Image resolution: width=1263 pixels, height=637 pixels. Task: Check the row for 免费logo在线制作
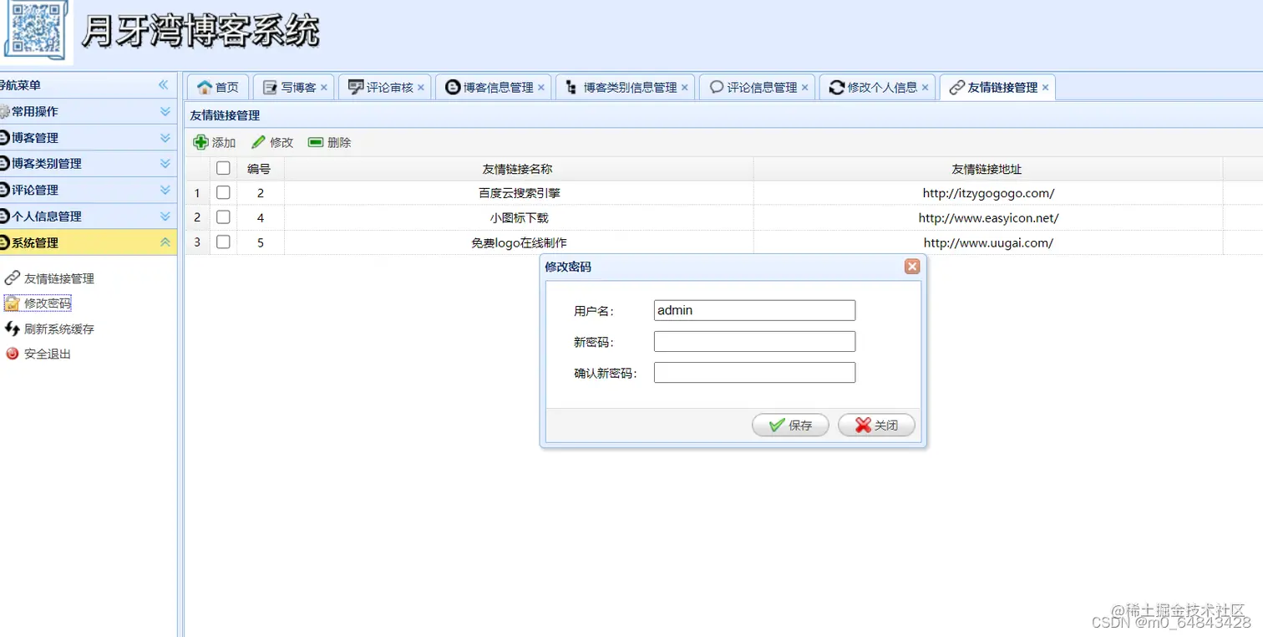point(223,242)
